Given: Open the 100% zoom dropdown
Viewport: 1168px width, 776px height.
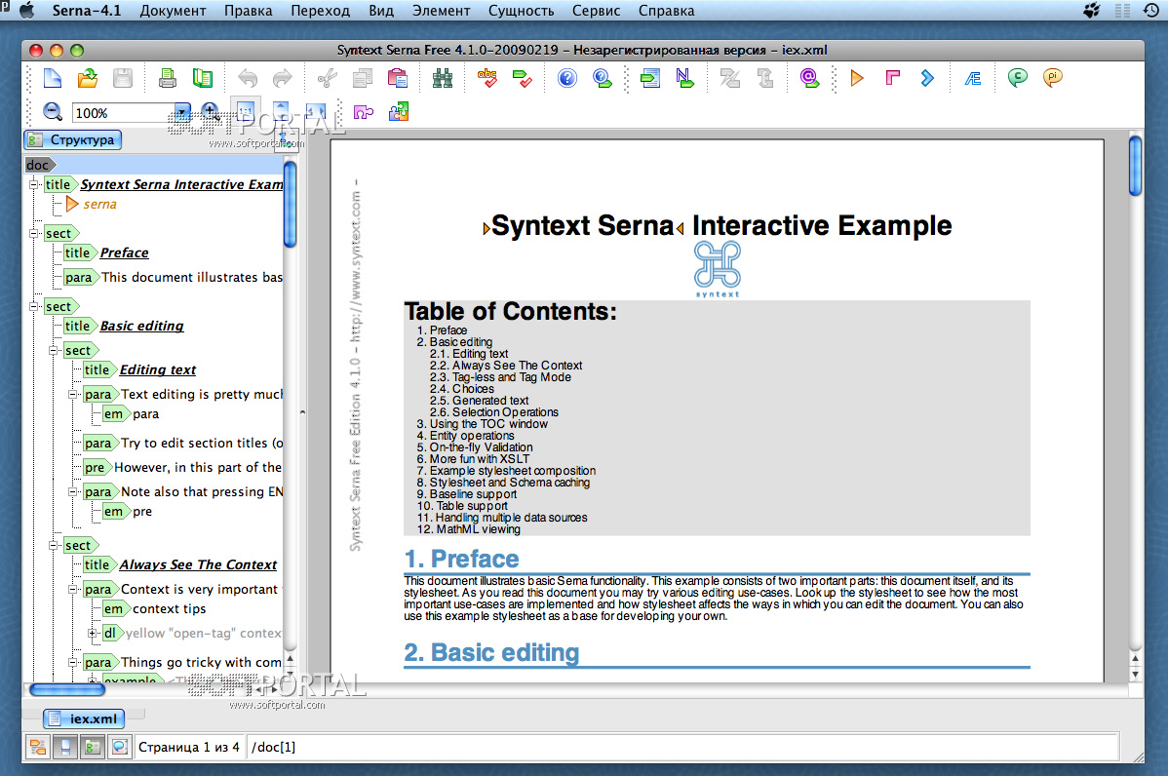Looking at the screenshot, I should [181, 113].
